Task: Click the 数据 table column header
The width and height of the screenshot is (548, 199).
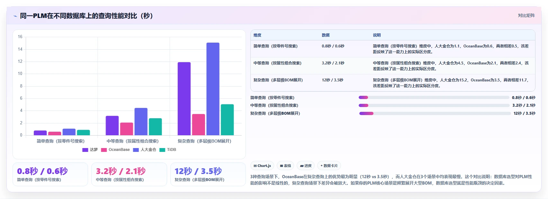Action: (x=326, y=35)
